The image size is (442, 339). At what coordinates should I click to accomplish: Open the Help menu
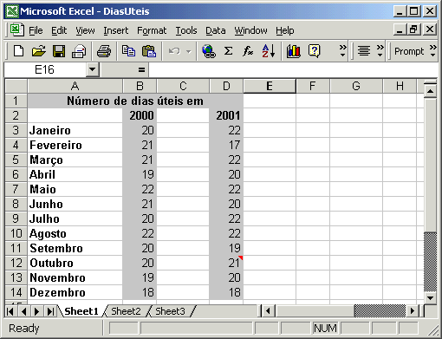pos(285,30)
